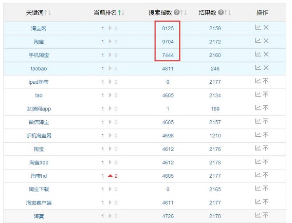Open keyword link tao
Image resolution: width=292 pixels, height=223 pixels.
tap(39, 95)
